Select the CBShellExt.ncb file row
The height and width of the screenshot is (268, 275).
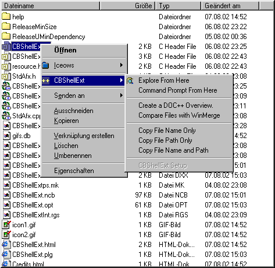[x=124, y=195]
